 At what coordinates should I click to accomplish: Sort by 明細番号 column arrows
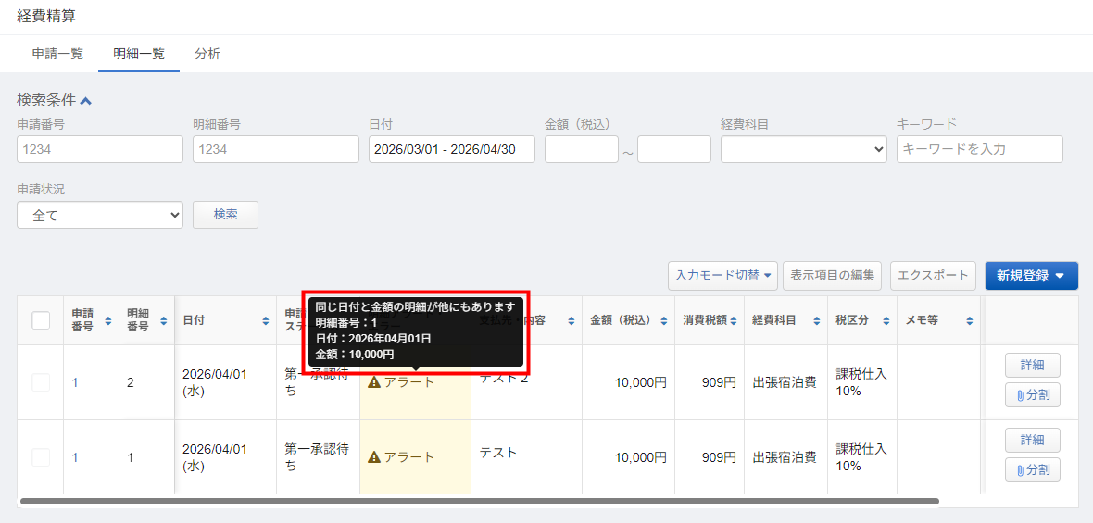click(163, 320)
